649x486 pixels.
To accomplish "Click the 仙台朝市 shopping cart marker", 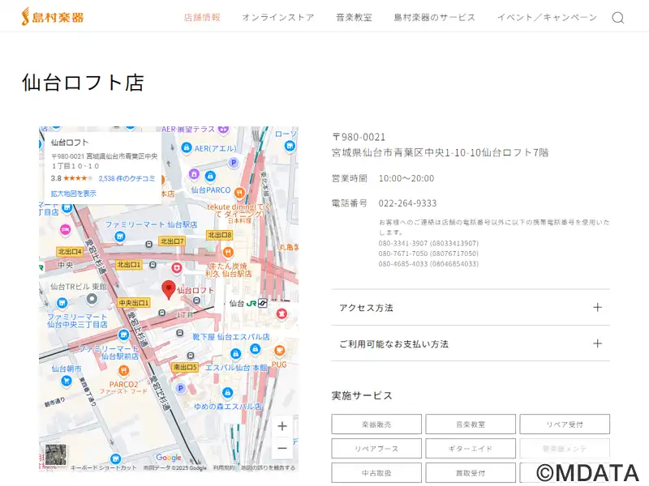I will [66, 382].
